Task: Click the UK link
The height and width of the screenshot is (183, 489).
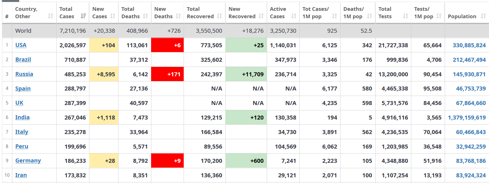Action: [x=19, y=103]
